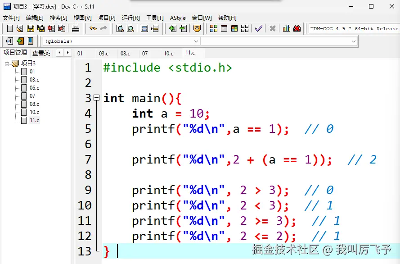Viewport: 400px width, 264px height.
Task: Click the Rebuild All icon
Action: [245, 28]
